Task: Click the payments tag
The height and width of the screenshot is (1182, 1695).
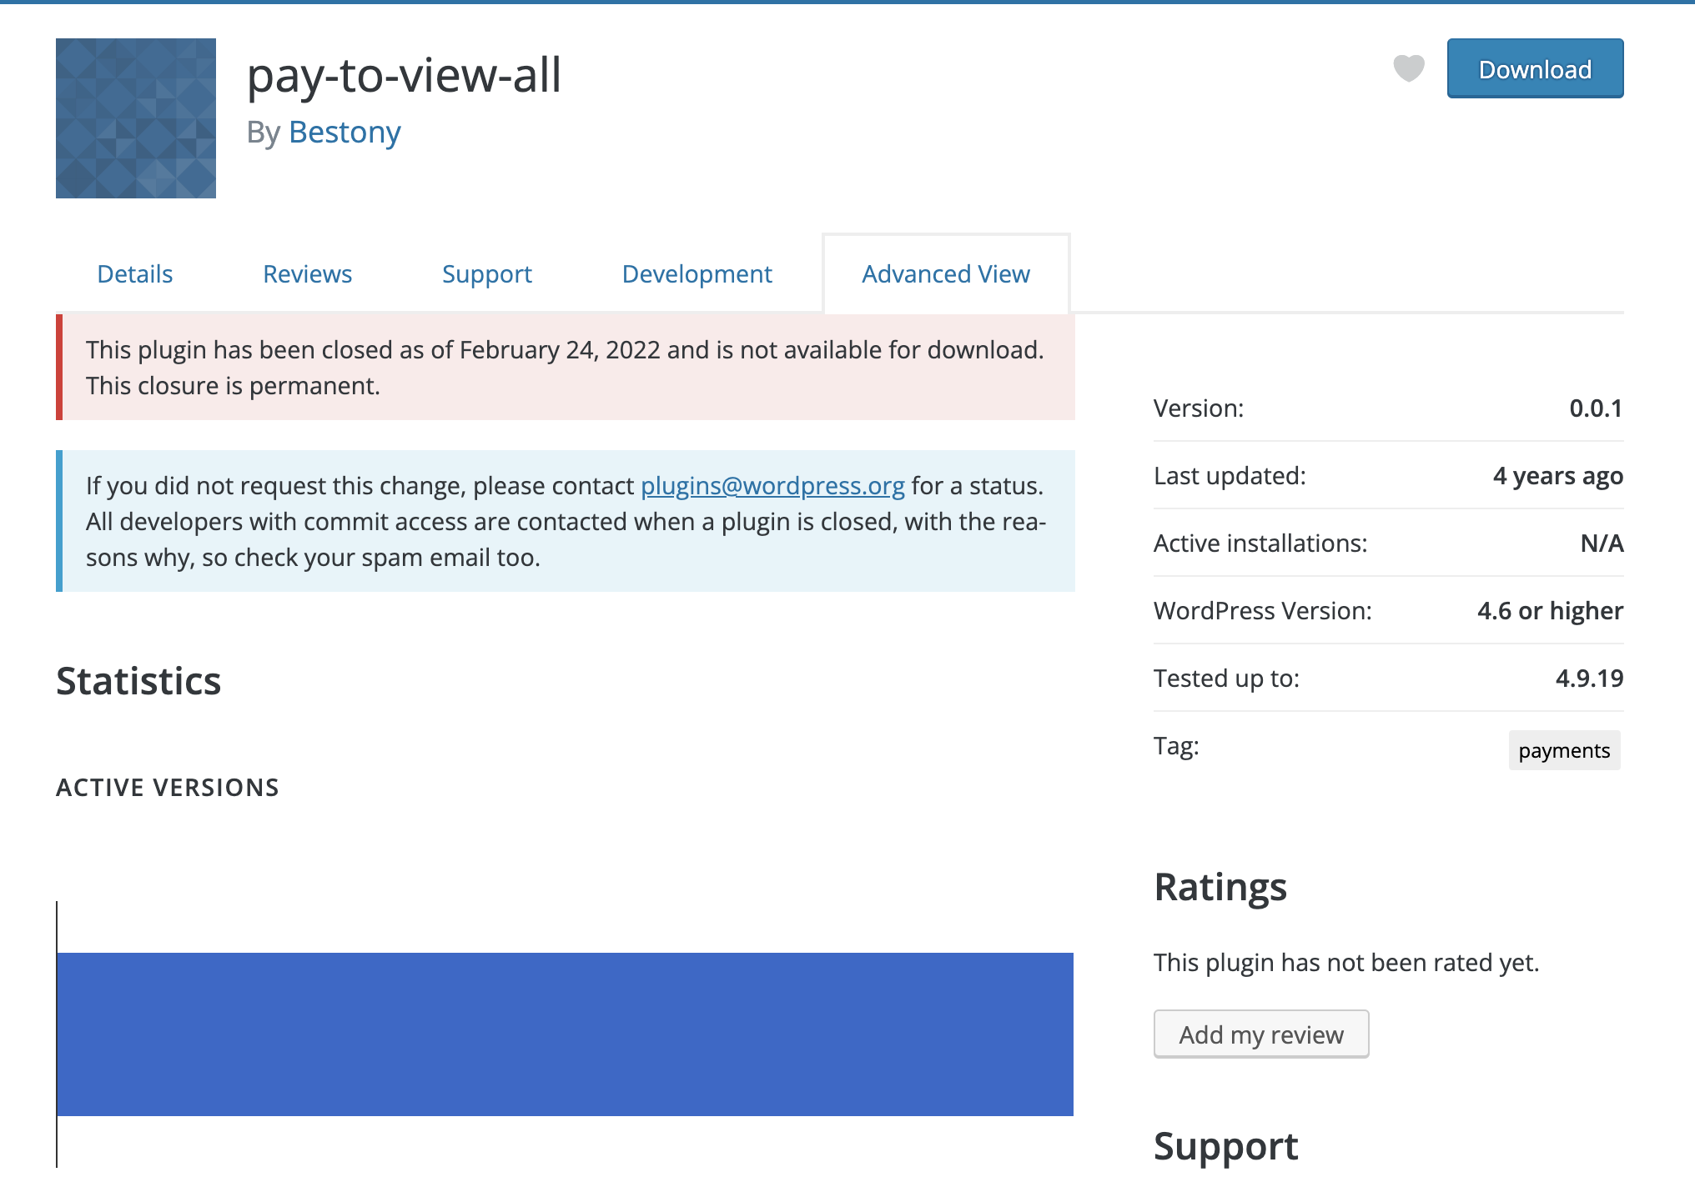Action: (x=1563, y=751)
